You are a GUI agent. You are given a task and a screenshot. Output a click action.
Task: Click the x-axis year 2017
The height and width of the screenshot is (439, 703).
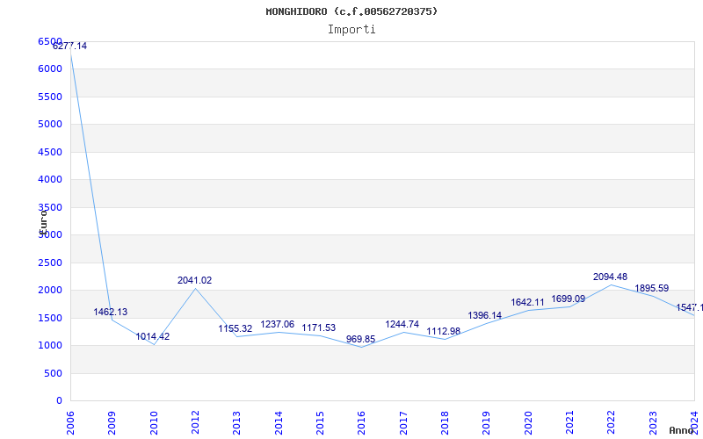(403, 423)
